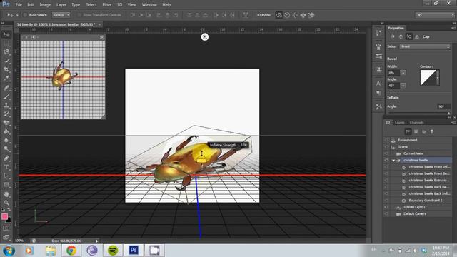This screenshot has width=457, height=257.
Task: Toggle visibility of Environment
Action: pos(386,140)
